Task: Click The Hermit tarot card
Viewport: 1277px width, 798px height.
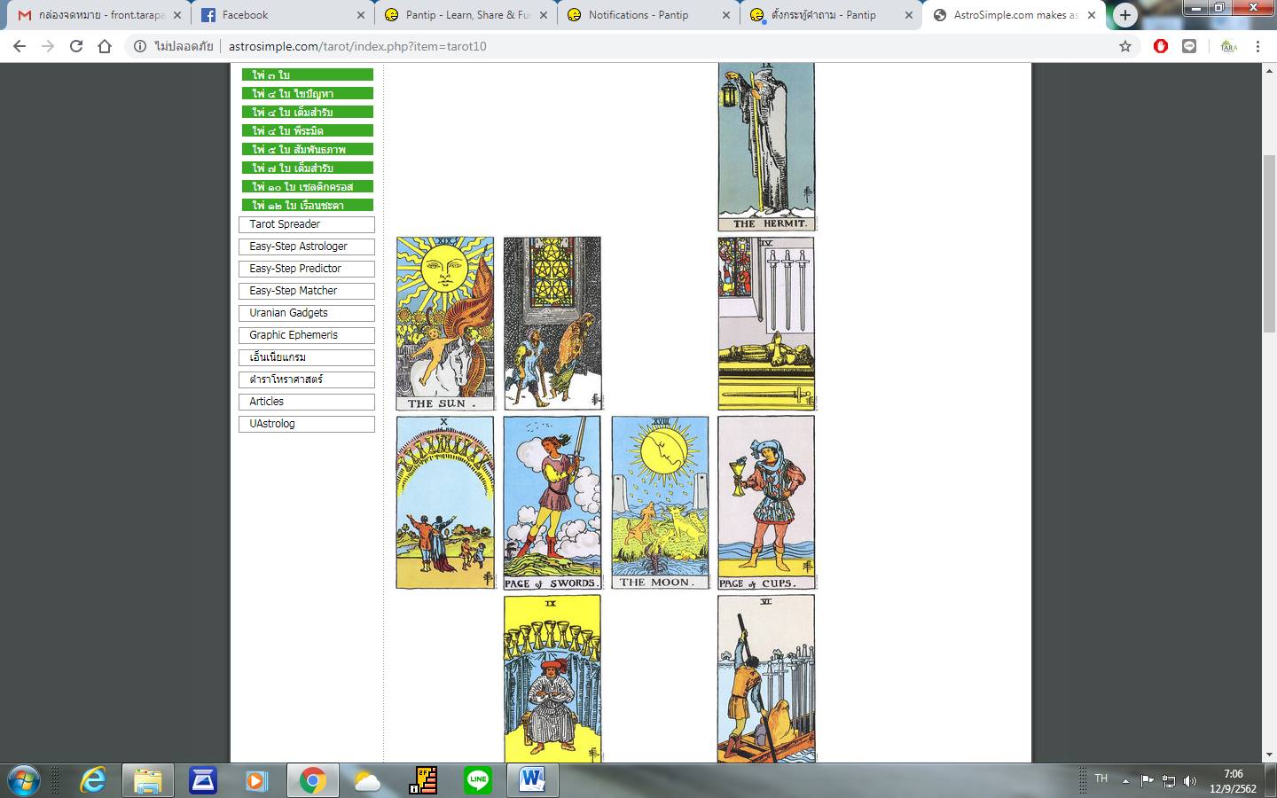Action: click(766, 146)
